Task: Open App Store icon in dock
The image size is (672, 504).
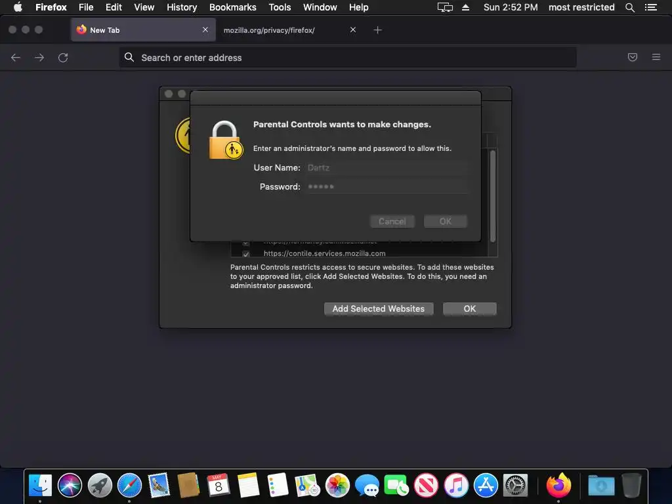Action: pos(486,485)
